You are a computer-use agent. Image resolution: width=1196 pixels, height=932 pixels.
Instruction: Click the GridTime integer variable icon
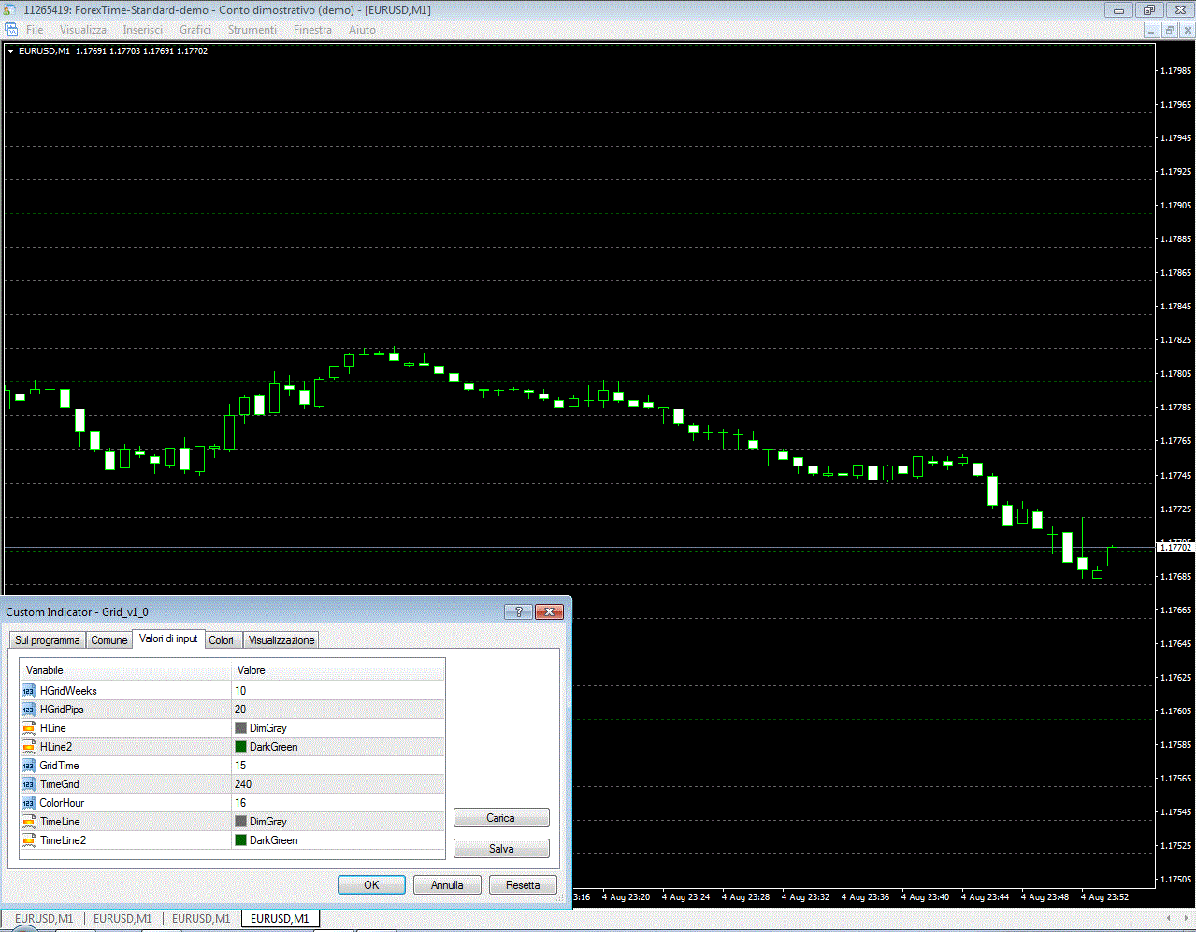click(x=29, y=766)
